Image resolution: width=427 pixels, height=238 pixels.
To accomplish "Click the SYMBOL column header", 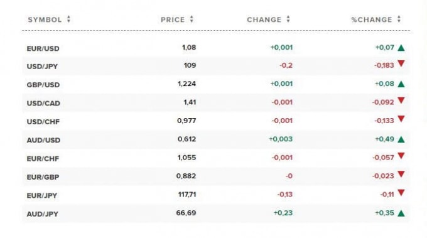I will pos(45,19).
